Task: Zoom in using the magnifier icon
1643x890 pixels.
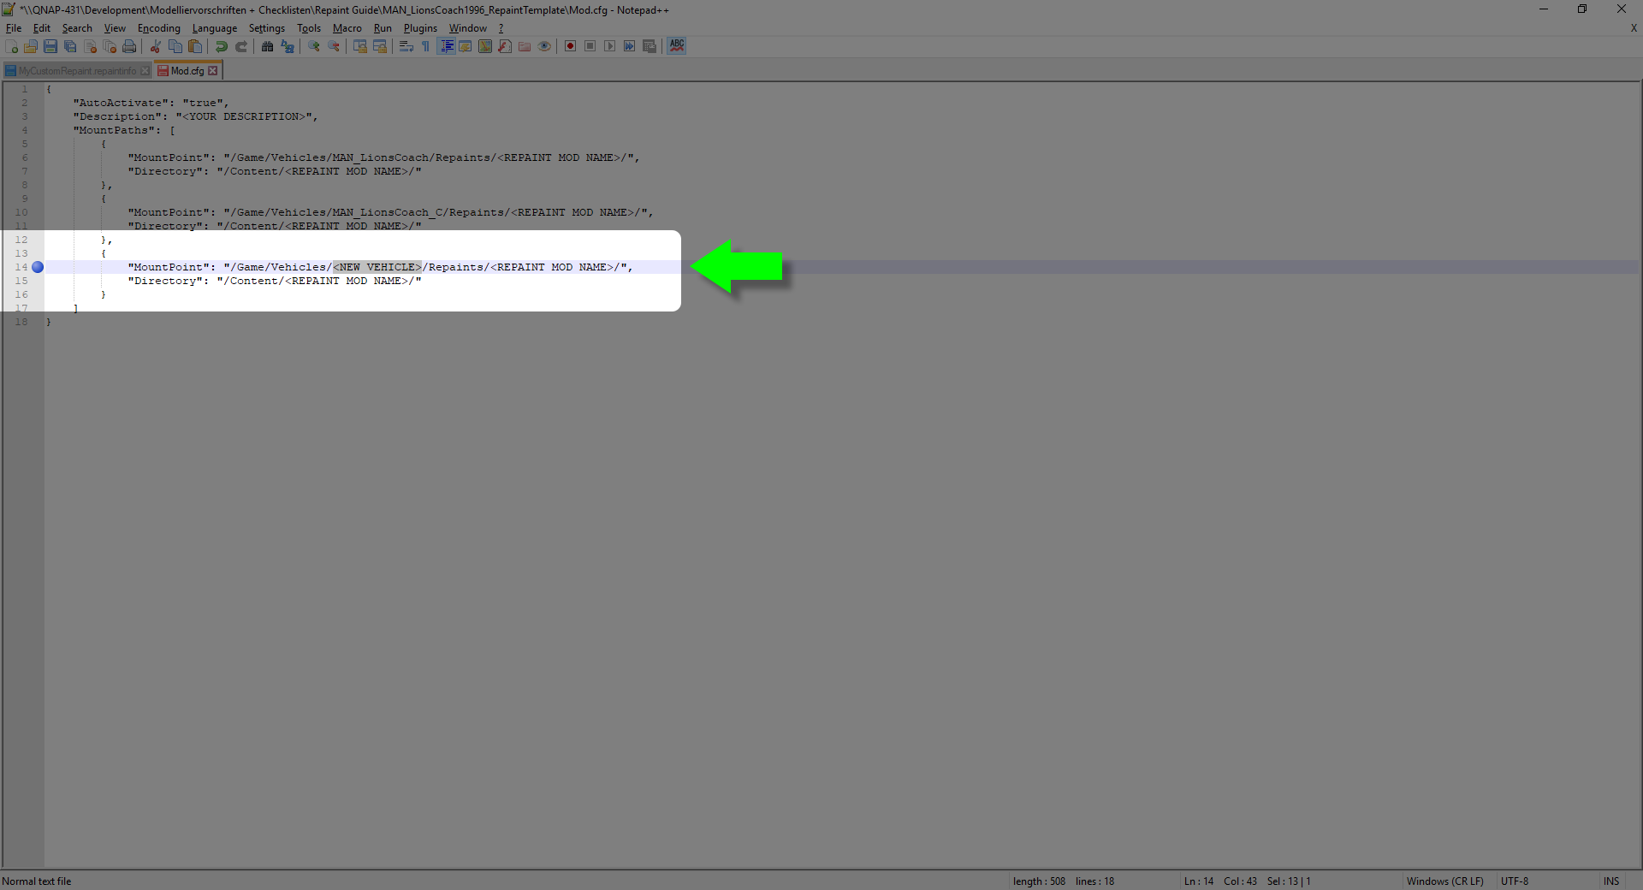Action: pos(314,46)
